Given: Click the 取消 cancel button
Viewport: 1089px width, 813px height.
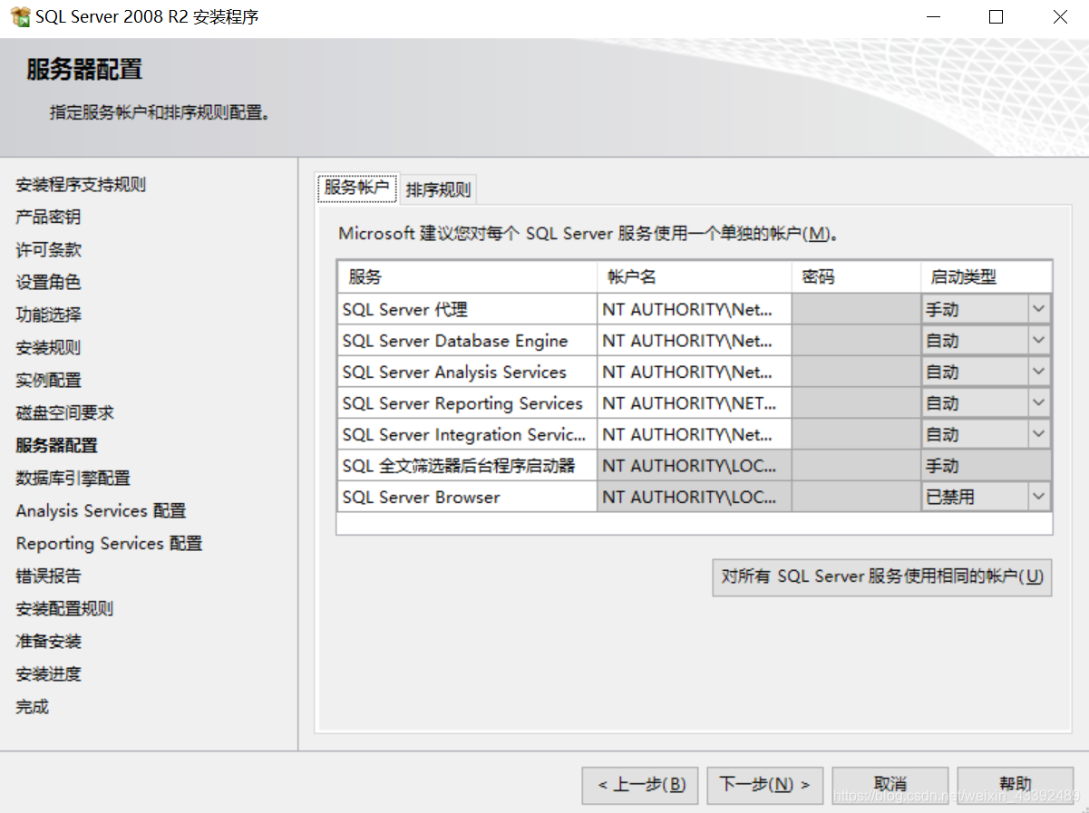Looking at the screenshot, I should (x=890, y=784).
